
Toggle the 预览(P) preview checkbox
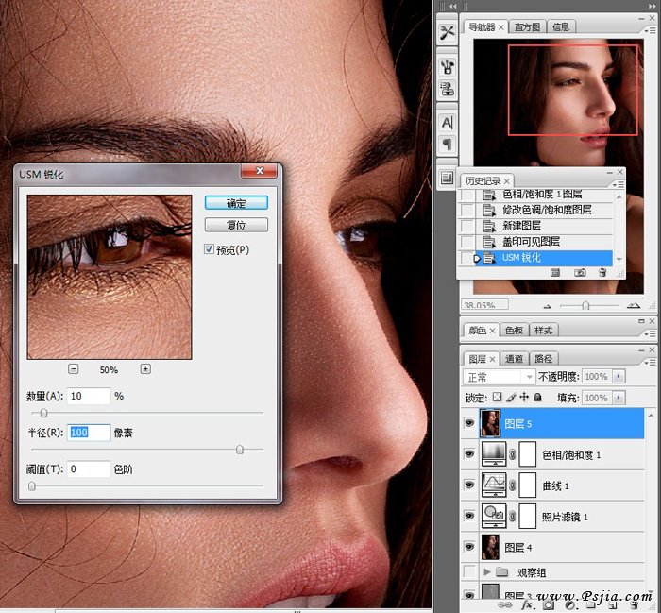pyautogui.click(x=210, y=249)
